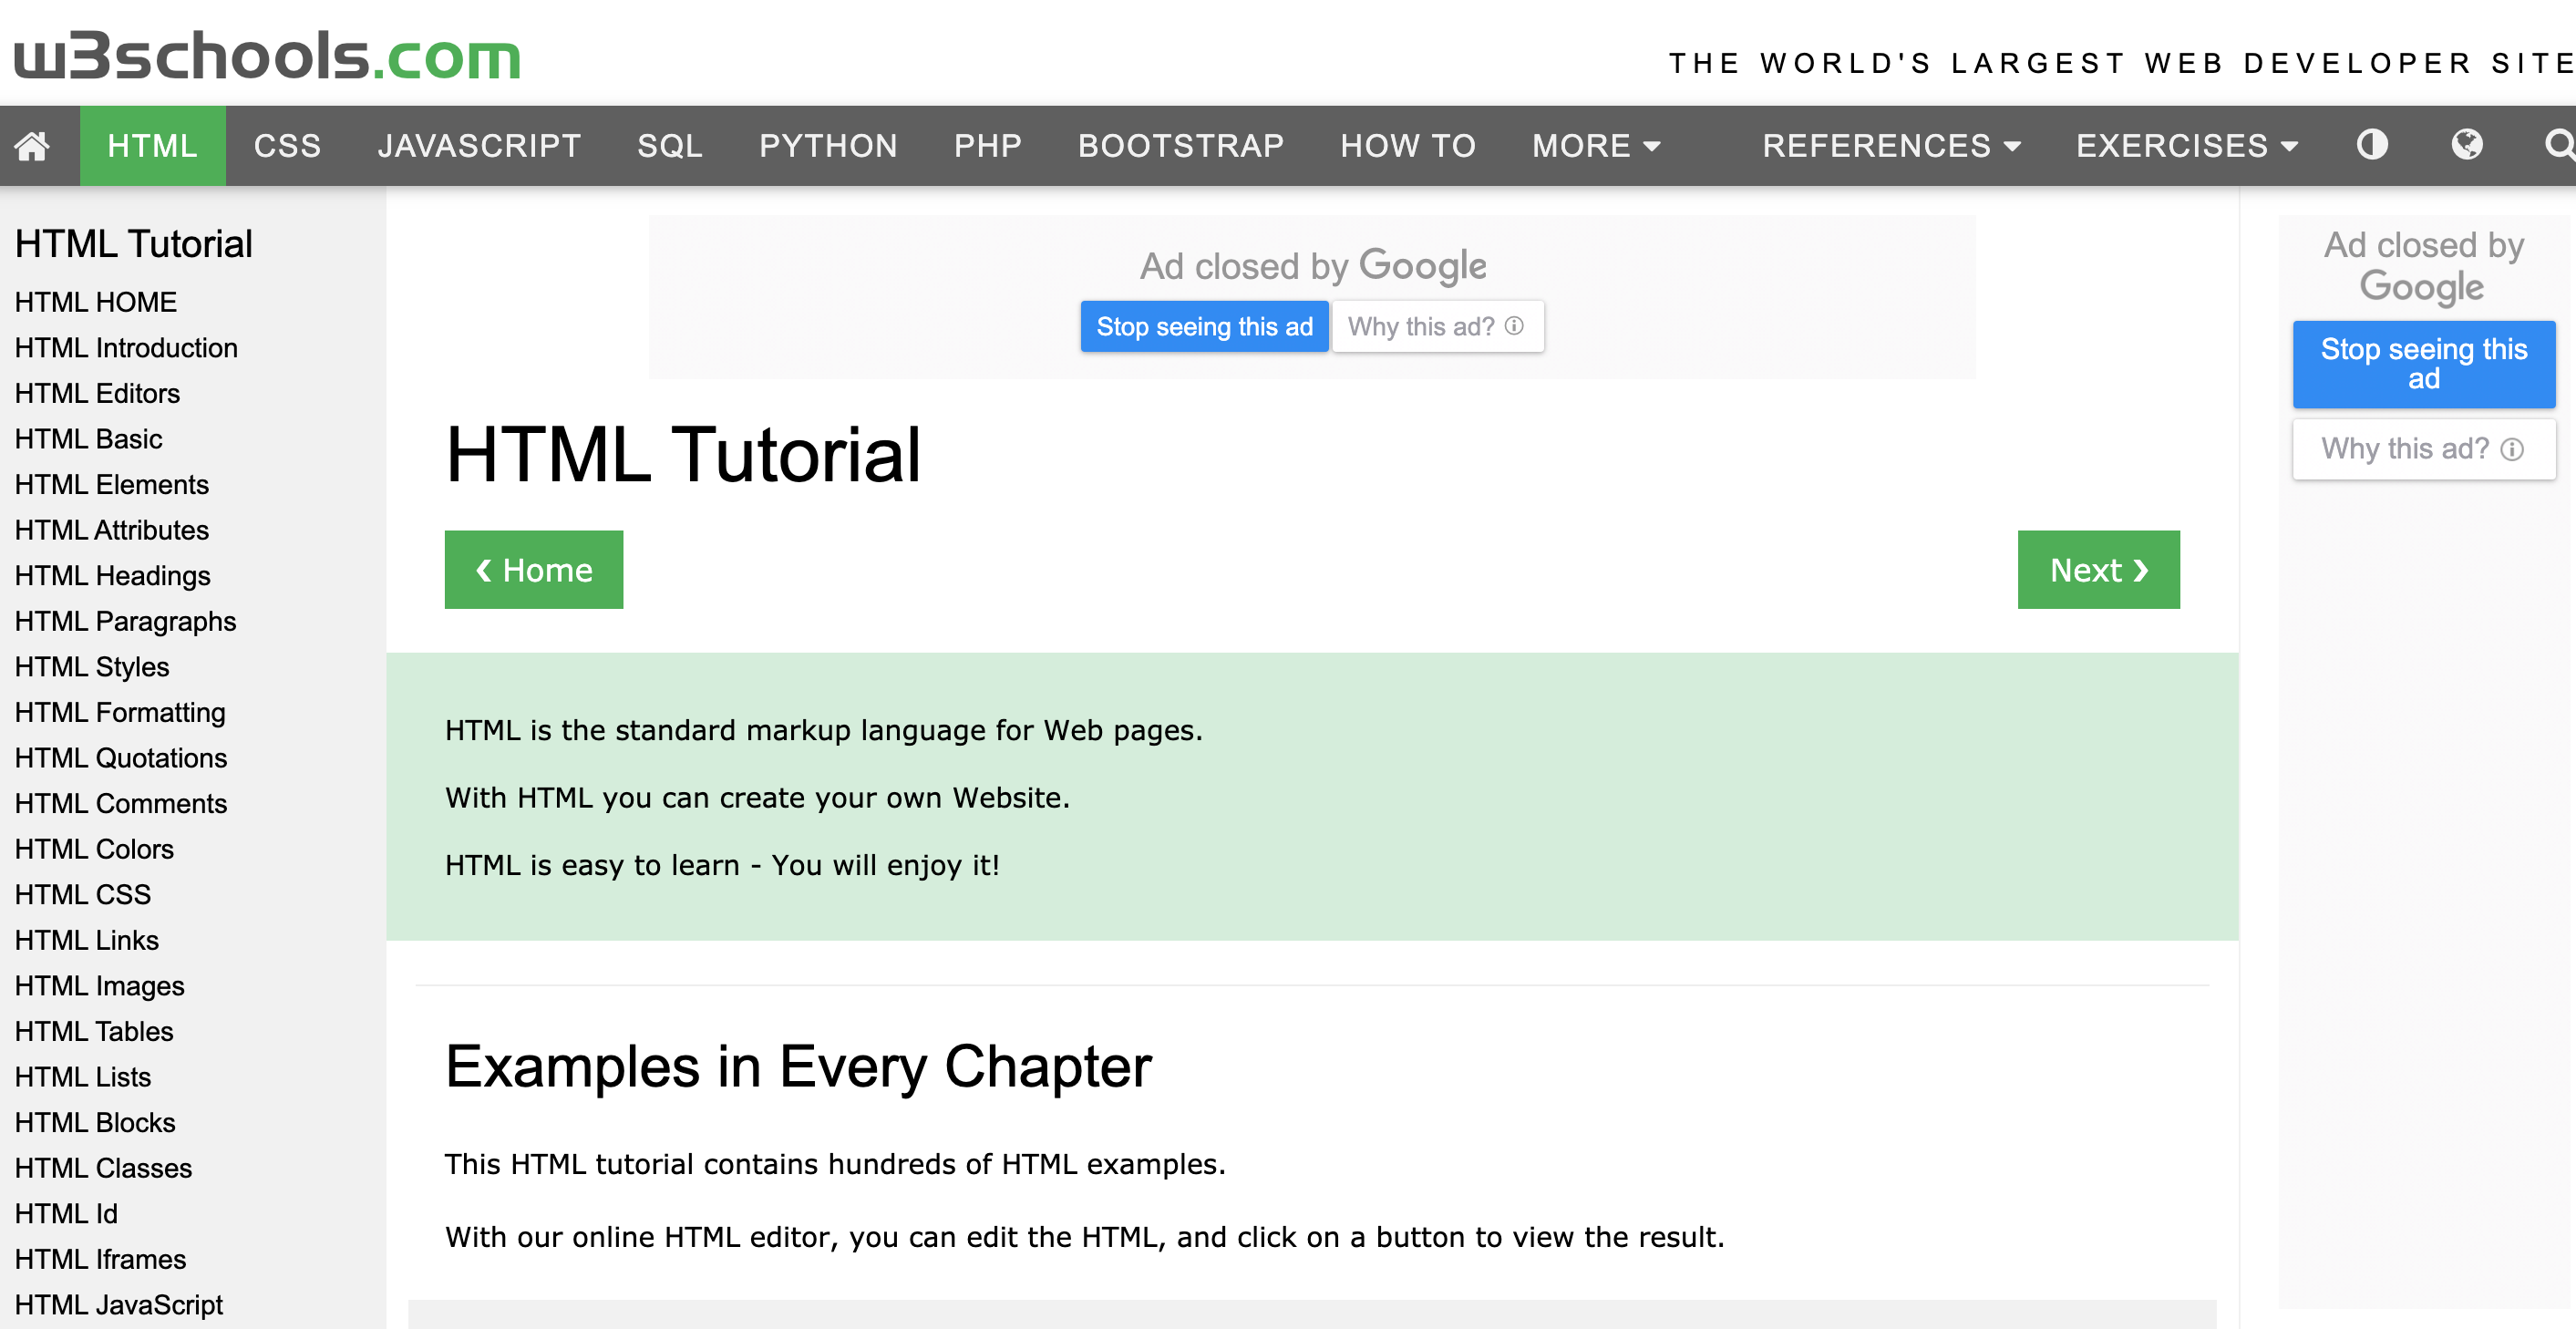Screen dimensions: 2576x1329
Task: Click 'THE WORLD'S LARGEST WEB DEVELOPER SITE' tagline
Action: coord(2122,64)
